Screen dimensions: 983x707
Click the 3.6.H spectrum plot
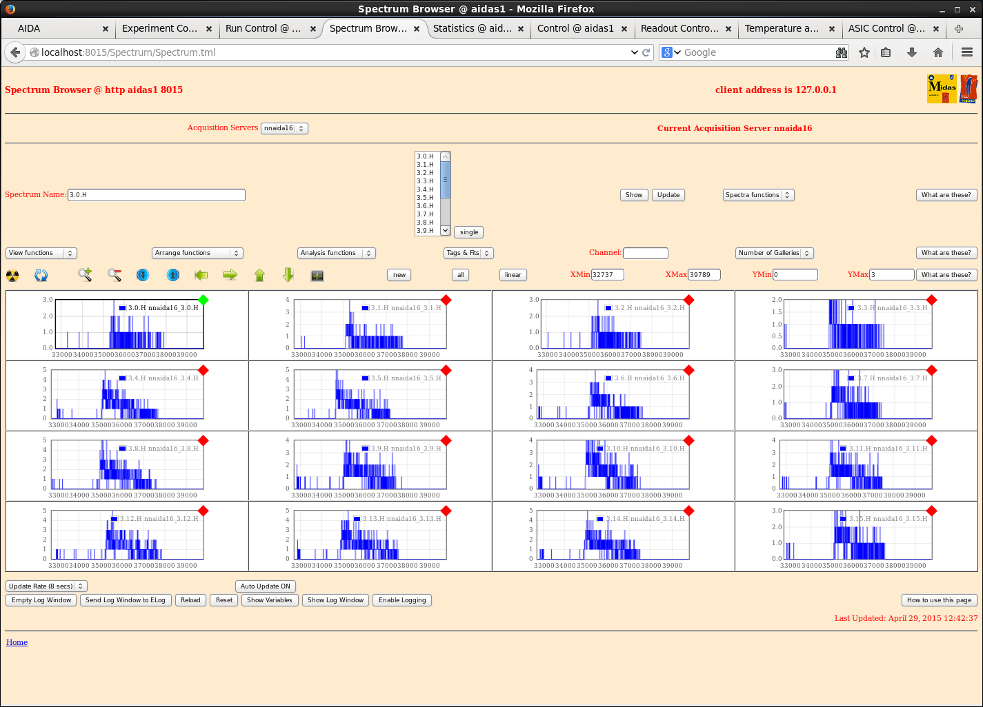[613, 394]
